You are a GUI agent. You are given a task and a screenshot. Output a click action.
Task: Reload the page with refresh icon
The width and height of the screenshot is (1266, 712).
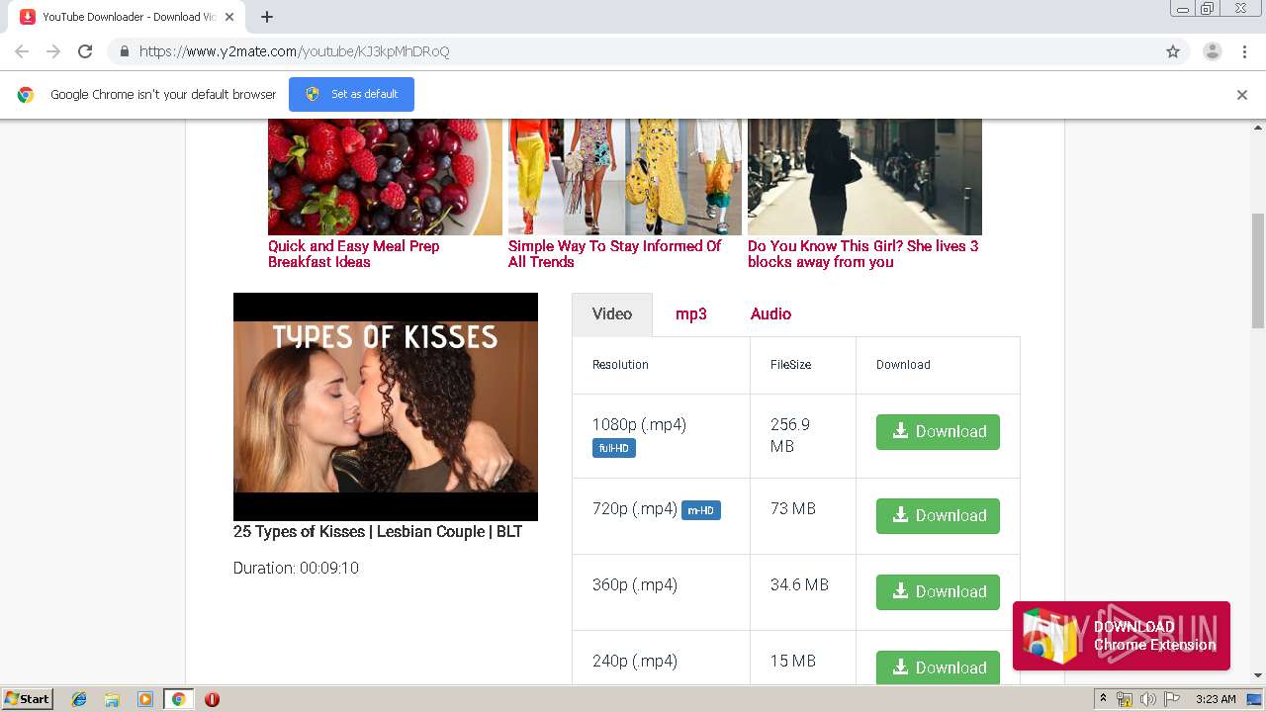click(x=85, y=51)
